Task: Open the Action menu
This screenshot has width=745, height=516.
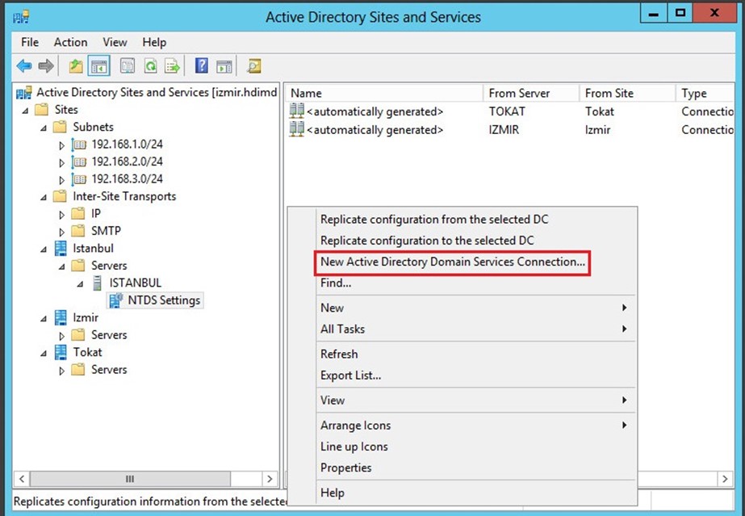Action: [x=70, y=42]
